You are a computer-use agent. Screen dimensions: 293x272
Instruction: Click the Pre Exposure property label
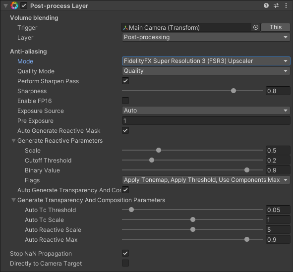pos(35,121)
